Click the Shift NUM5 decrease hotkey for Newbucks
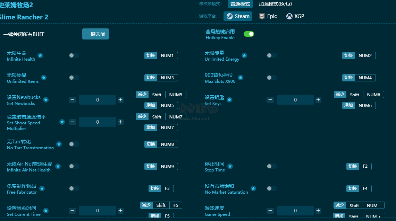Viewport: 396px width, 221px height. pyautogui.click(x=161, y=95)
